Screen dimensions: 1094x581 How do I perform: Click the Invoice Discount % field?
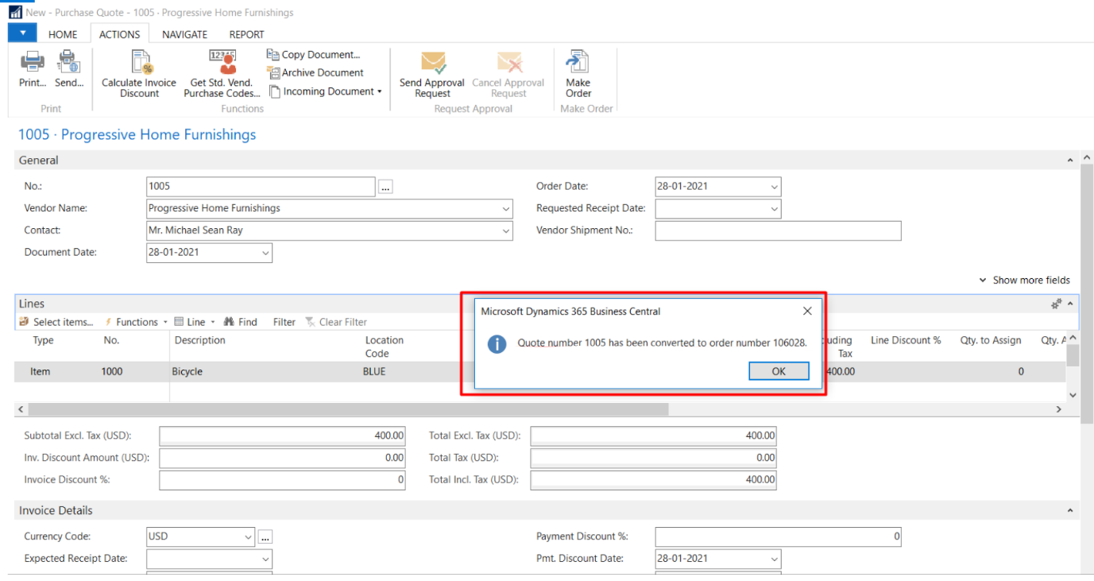pos(282,480)
